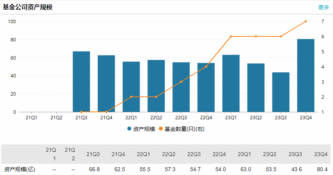Click the 23Q1 asset bar
This screenshot has height=175, width=333.
(x=231, y=83)
